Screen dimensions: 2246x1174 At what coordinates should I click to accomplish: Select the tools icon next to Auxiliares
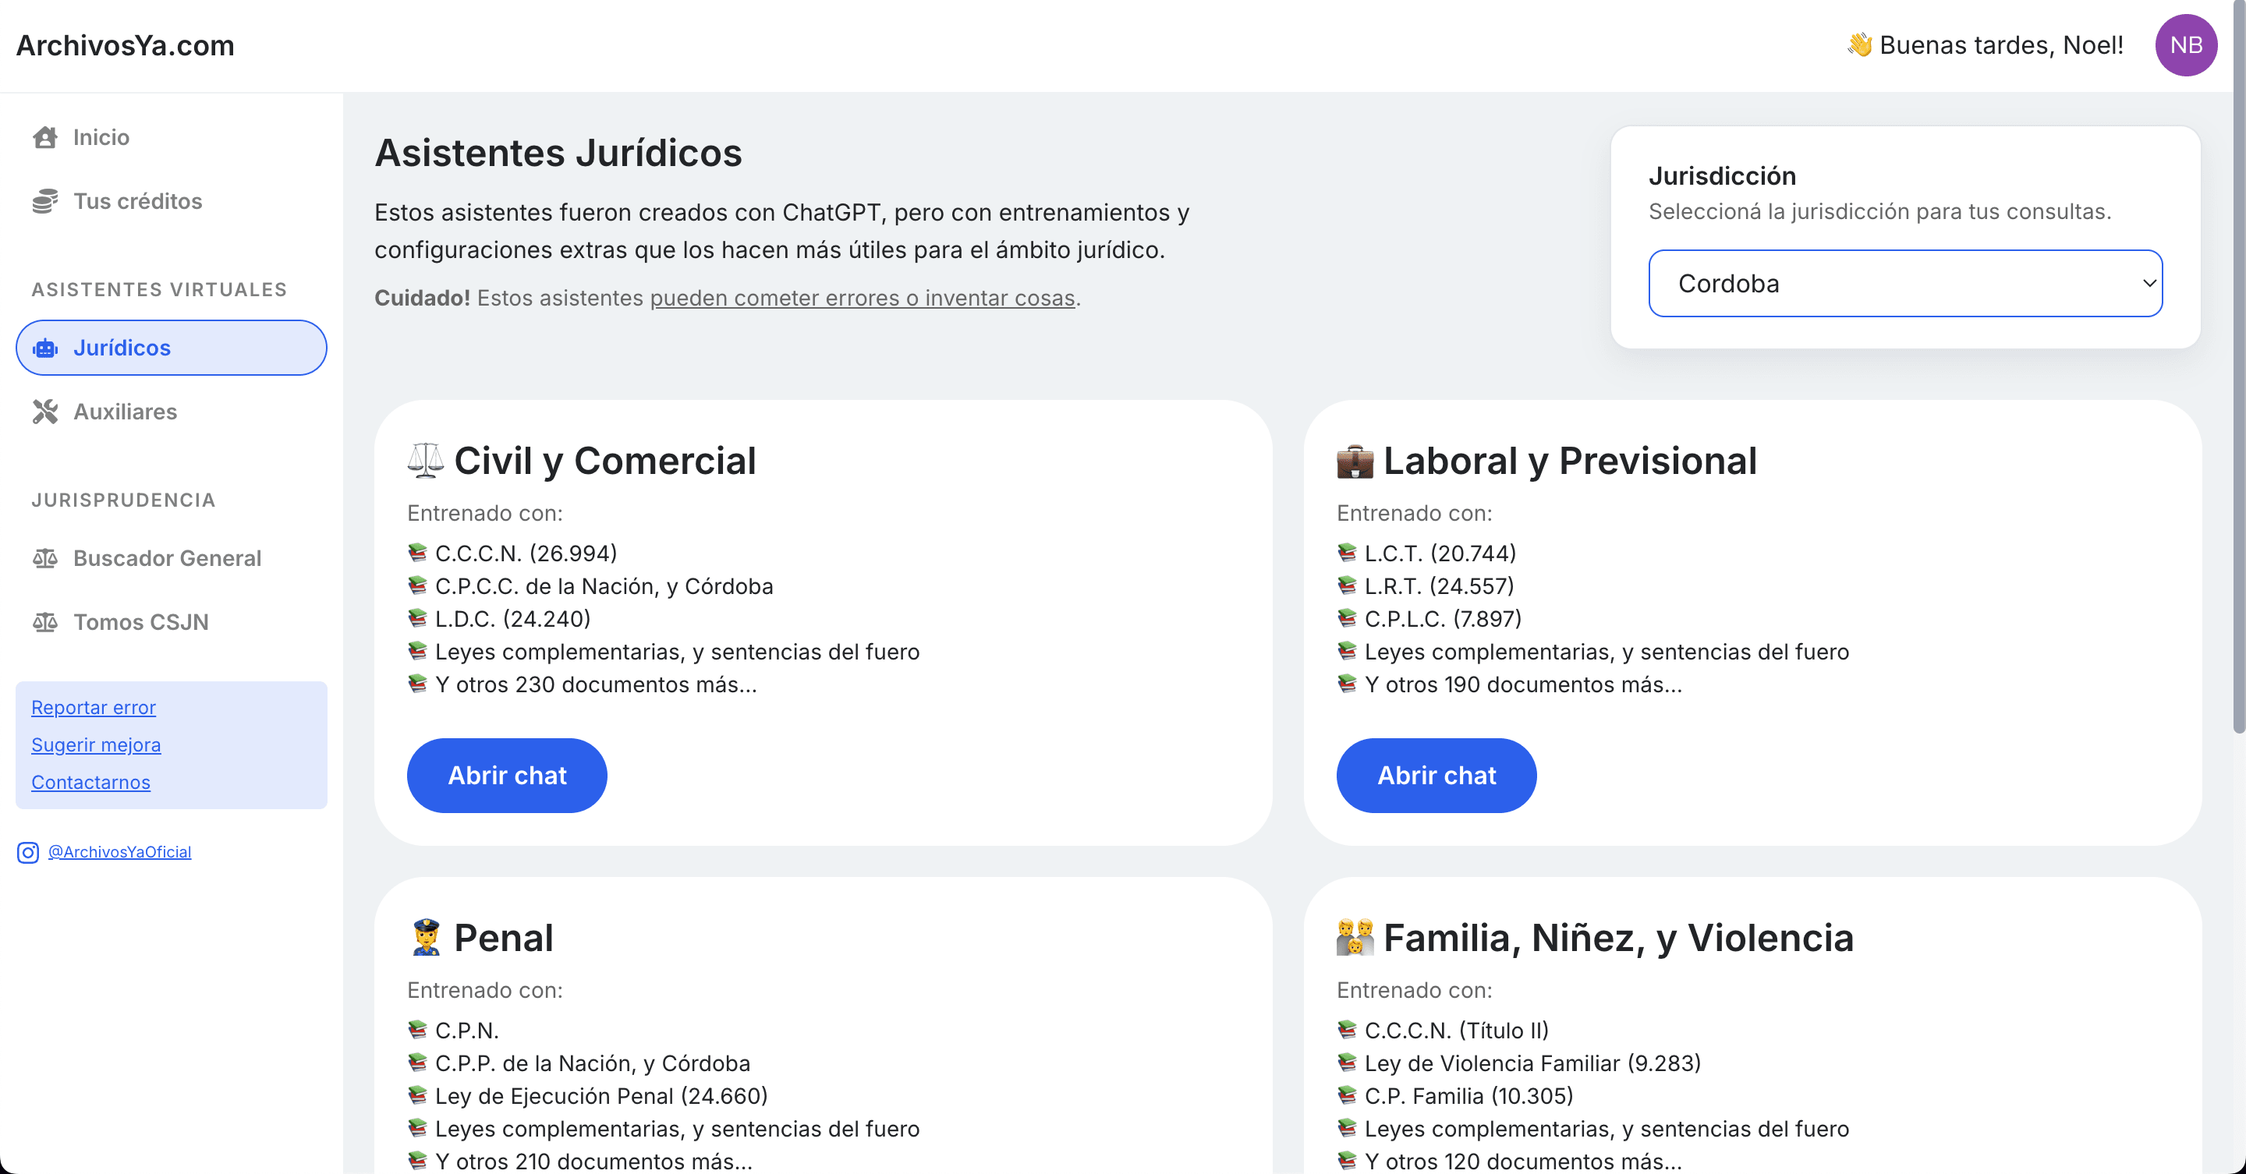[46, 412]
